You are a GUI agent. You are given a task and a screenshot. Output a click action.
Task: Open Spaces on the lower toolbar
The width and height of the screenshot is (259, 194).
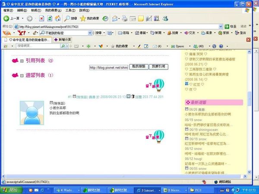[x=177, y=47]
